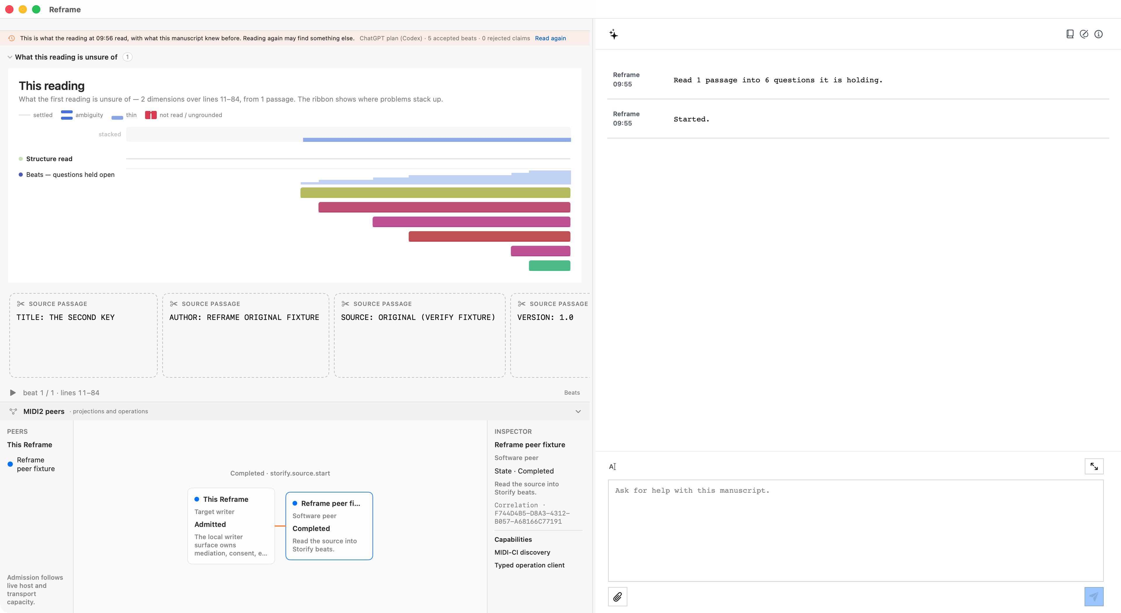
Task: Click the sparkle assistant icon
Action: point(614,34)
